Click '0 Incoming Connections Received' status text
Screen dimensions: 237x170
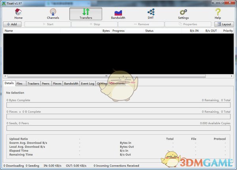point(116,166)
